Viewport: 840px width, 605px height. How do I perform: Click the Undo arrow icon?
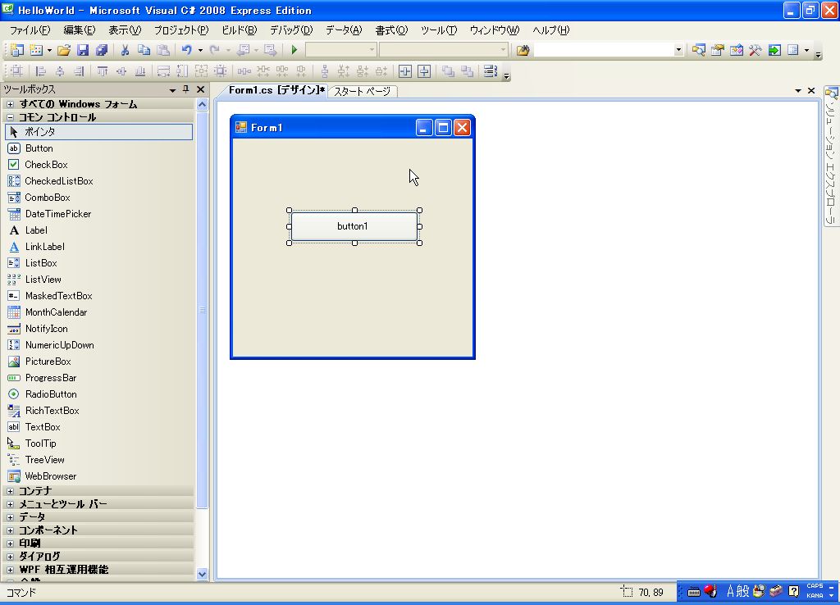point(186,50)
